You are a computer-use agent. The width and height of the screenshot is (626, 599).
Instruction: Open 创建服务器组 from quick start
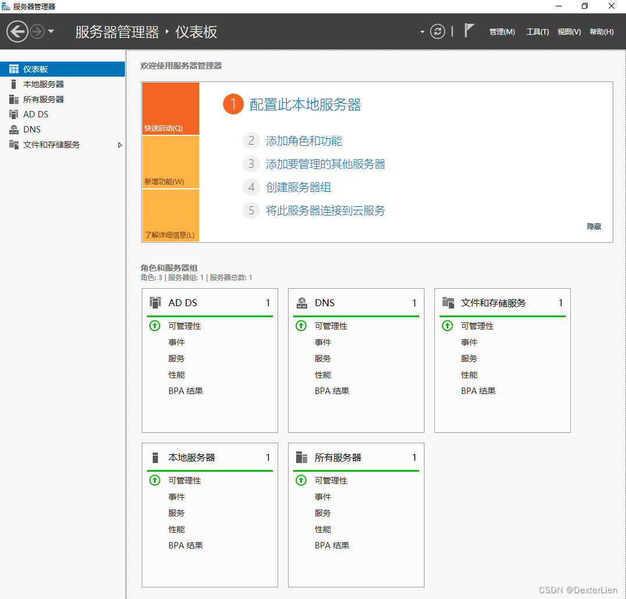(299, 187)
